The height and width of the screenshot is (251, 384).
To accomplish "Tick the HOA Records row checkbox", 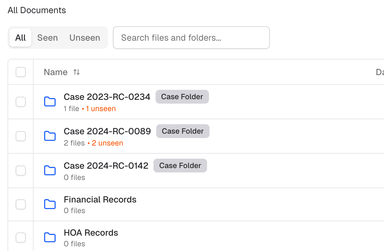I will [20, 237].
